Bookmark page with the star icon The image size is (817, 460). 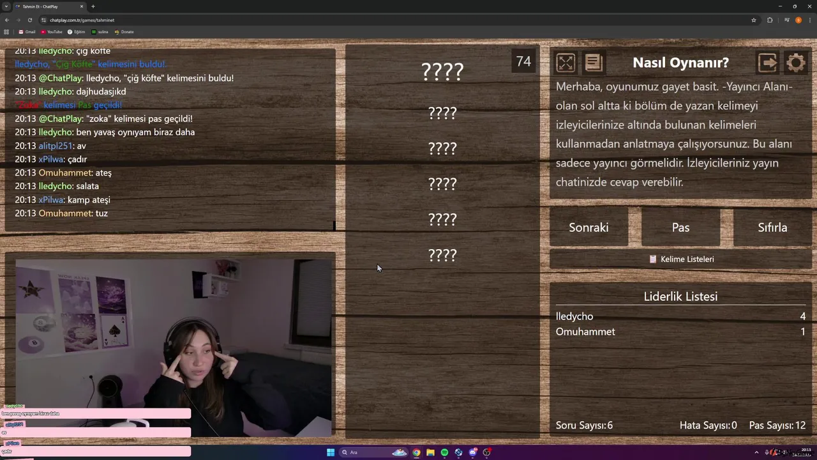pyautogui.click(x=754, y=20)
